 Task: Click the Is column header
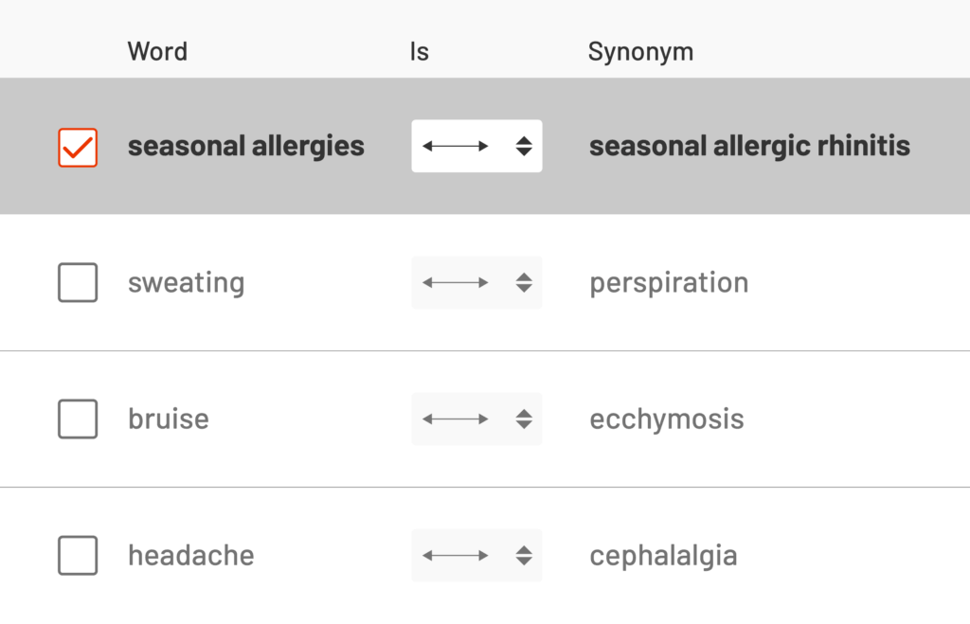click(x=419, y=51)
